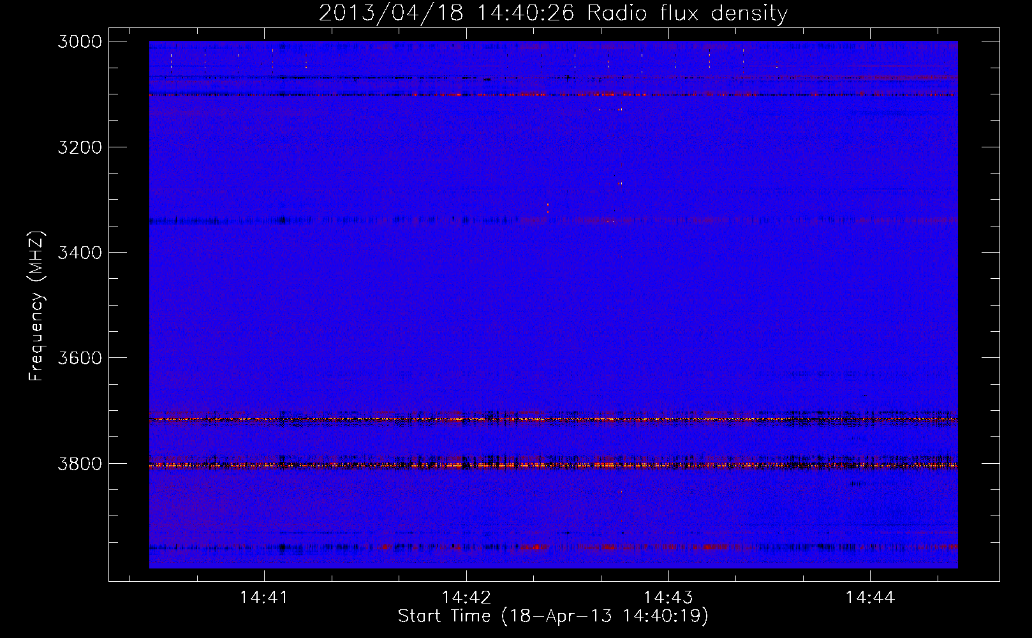
Task: Click the 'Start Time (18-Apr-13 14:40:19)' axis label
Action: point(553,616)
